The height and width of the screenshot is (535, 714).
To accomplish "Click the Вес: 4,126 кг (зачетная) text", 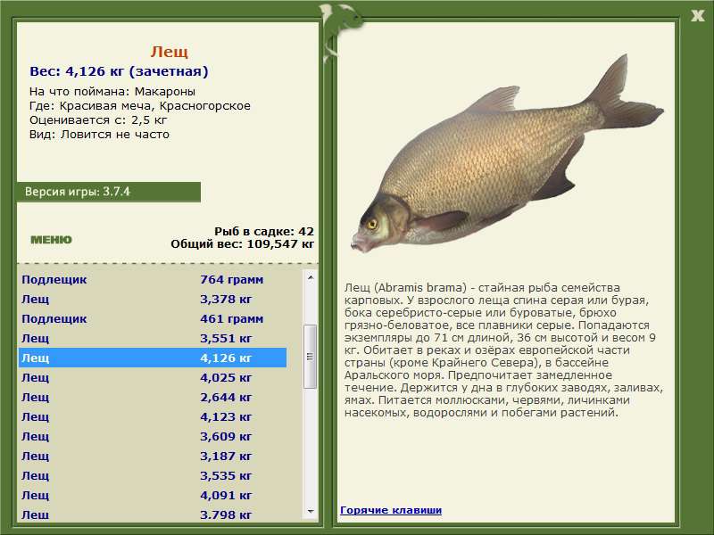I will point(119,71).
